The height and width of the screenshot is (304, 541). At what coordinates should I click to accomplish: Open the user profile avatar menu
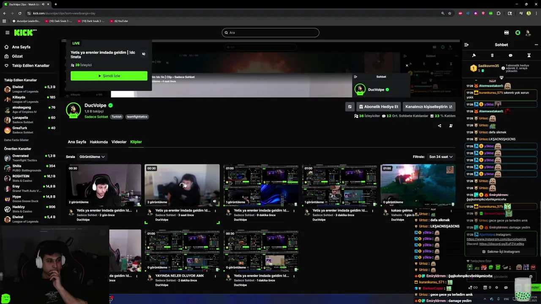click(x=528, y=33)
